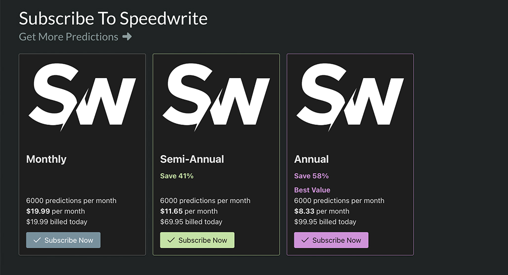This screenshot has width=508, height=275.
Task: Click the $69.95 billed today text
Action: point(191,222)
